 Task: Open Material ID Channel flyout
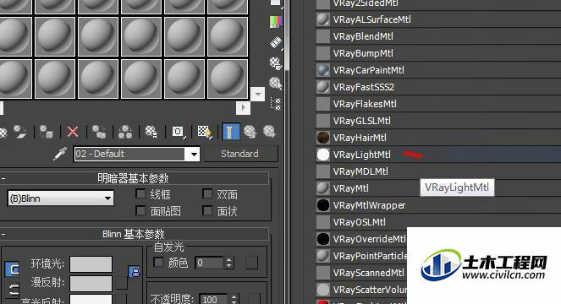[179, 132]
